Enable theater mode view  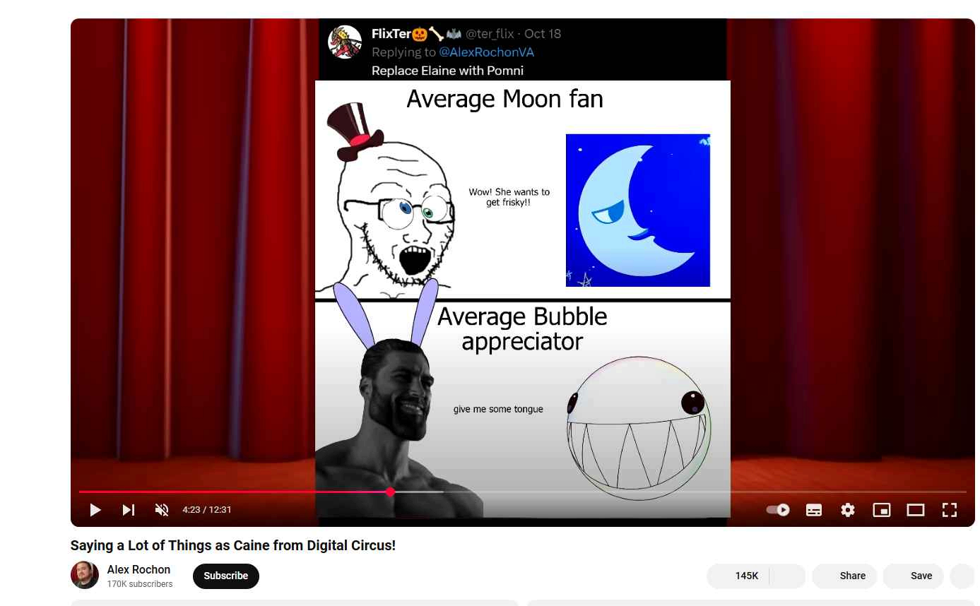(916, 510)
